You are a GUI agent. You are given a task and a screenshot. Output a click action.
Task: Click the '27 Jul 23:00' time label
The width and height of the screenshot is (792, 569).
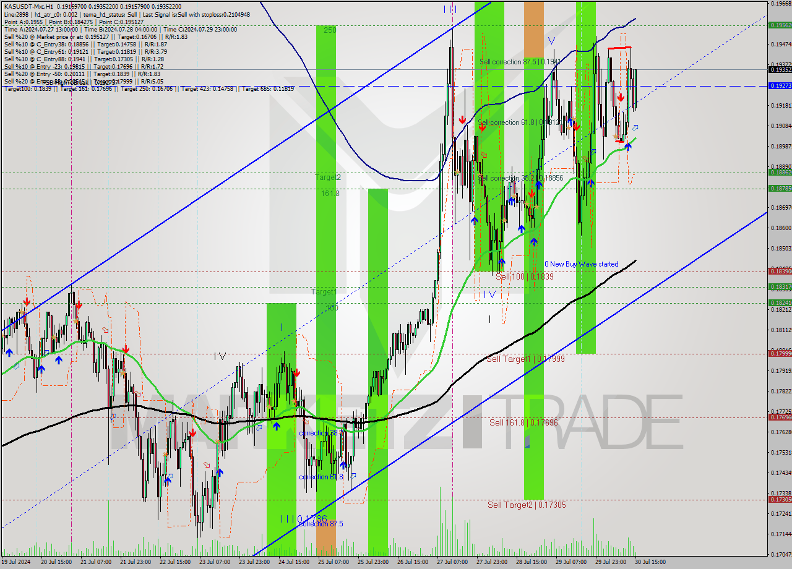pos(492,562)
